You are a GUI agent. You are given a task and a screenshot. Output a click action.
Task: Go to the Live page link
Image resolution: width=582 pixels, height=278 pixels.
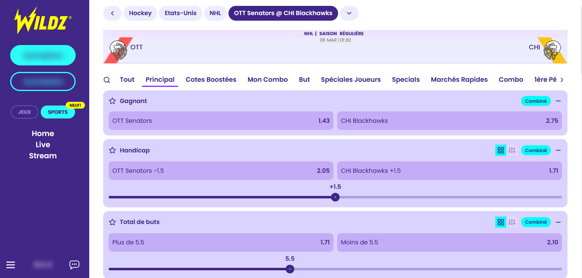point(43,145)
